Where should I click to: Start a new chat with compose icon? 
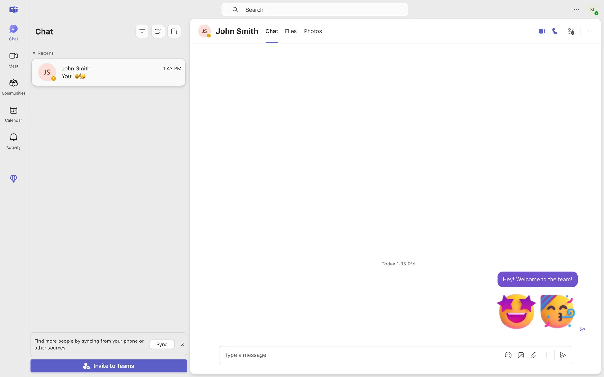174,31
